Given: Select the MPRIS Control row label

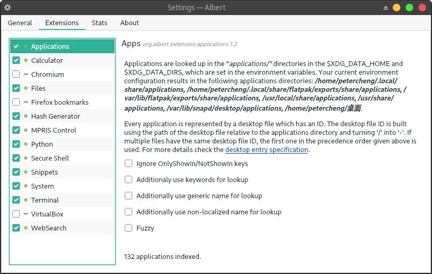Looking at the screenshot, I should point(54,130).
